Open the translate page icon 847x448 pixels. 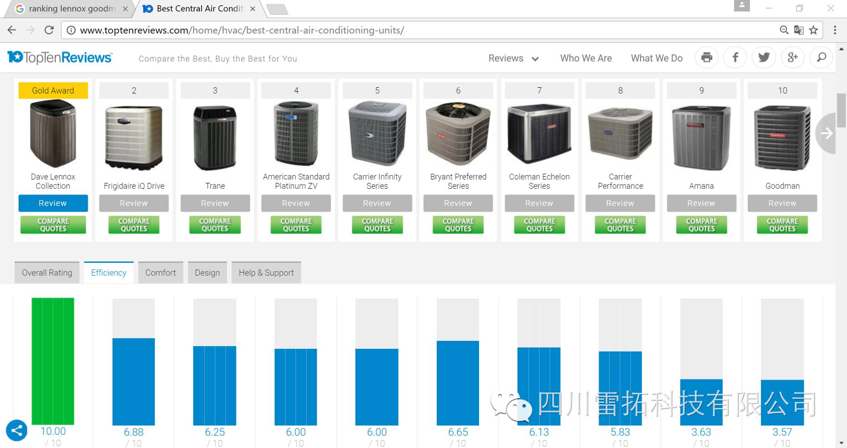(799, 30)
